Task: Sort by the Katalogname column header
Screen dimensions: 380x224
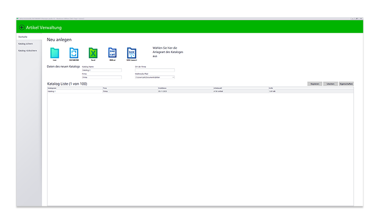Action: pos(75,88)
